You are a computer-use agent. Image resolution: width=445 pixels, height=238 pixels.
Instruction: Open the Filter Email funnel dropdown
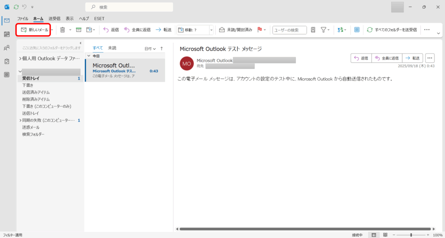tap(325, 30)
